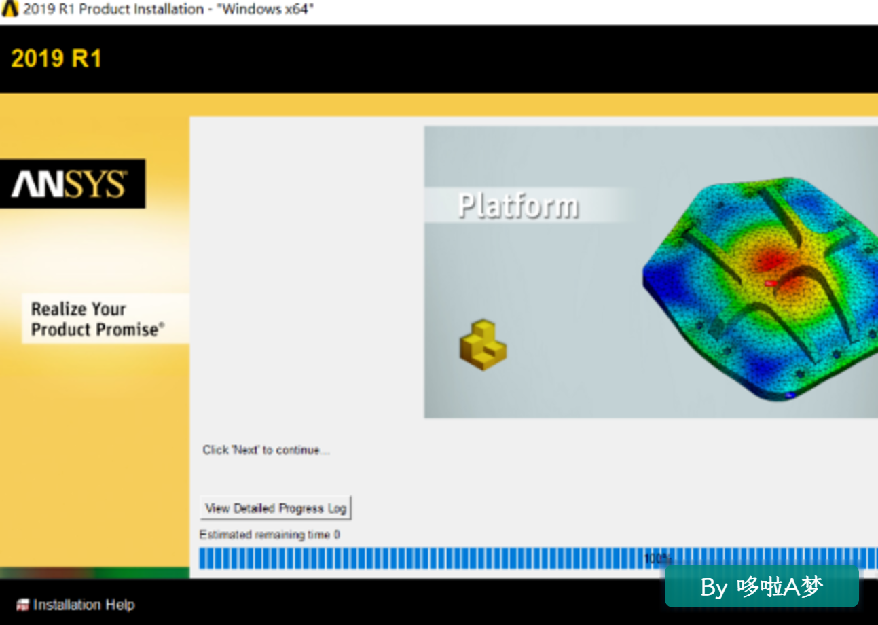Open the Installation Help link
This screenshot has width=878, height=625.
pos(75,605)
